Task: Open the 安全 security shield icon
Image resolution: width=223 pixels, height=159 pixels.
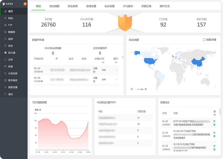Action: point(5,46)
